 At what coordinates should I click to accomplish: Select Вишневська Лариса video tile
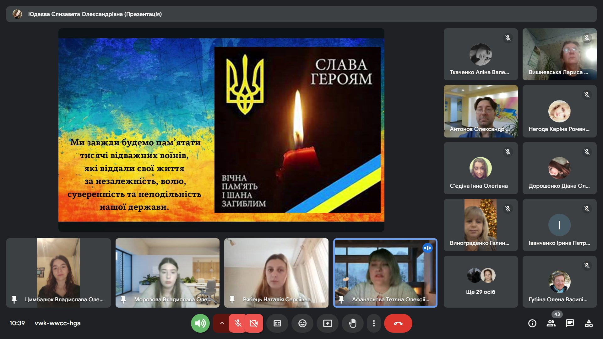point(559,54)
